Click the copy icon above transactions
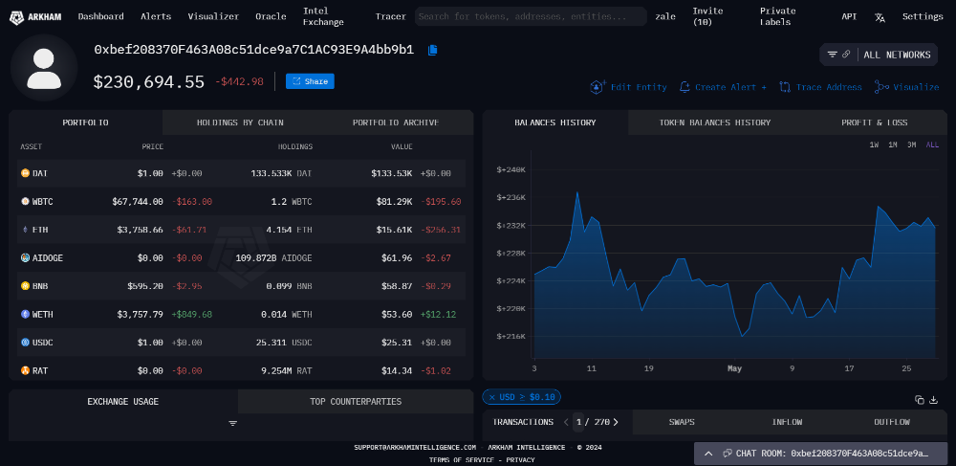The width and height of the screenshot is (956, 466). pos(919,399)
